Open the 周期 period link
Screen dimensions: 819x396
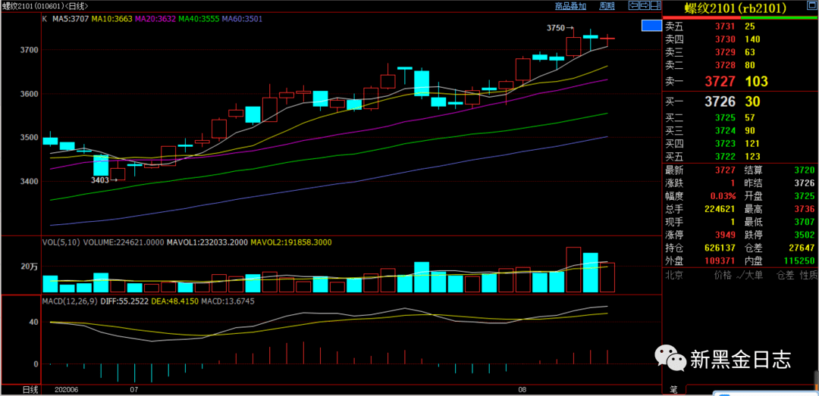click(x=607, y=6)
